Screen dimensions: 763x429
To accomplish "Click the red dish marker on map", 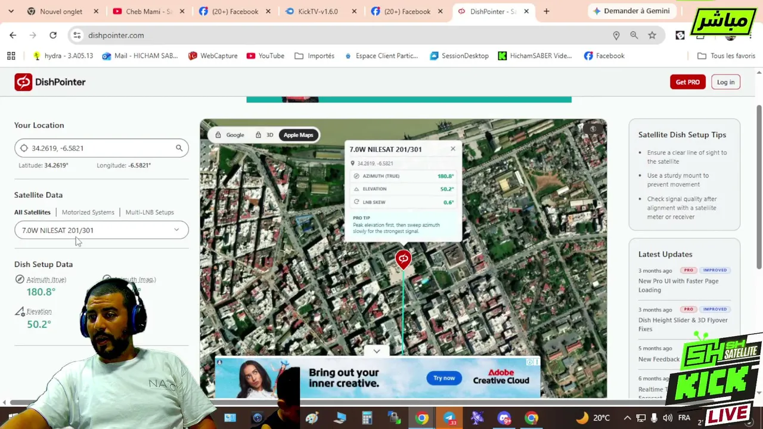I will pos(403,259).
